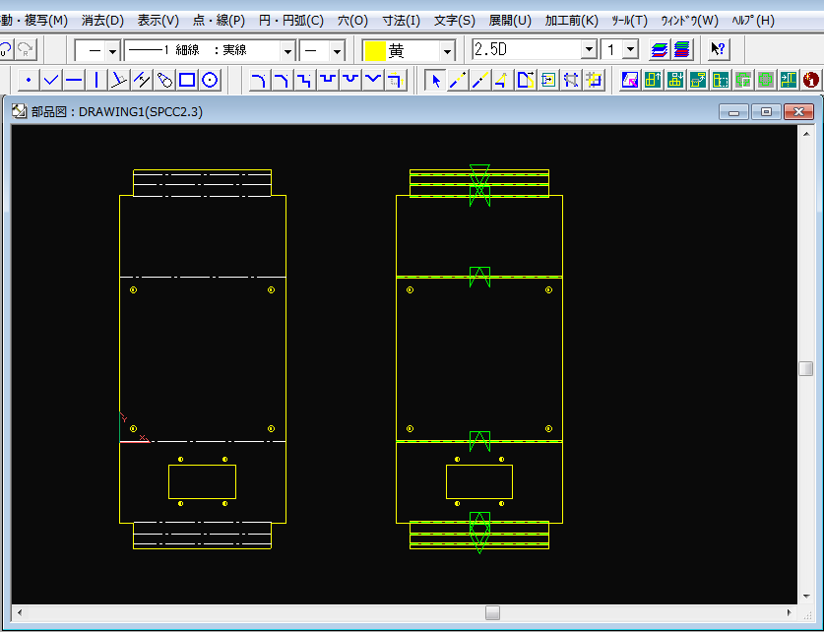Click the yellow-blue grid intersection icon
The width and height of the screenshot is (824, 632).
(x=594, y=81)
